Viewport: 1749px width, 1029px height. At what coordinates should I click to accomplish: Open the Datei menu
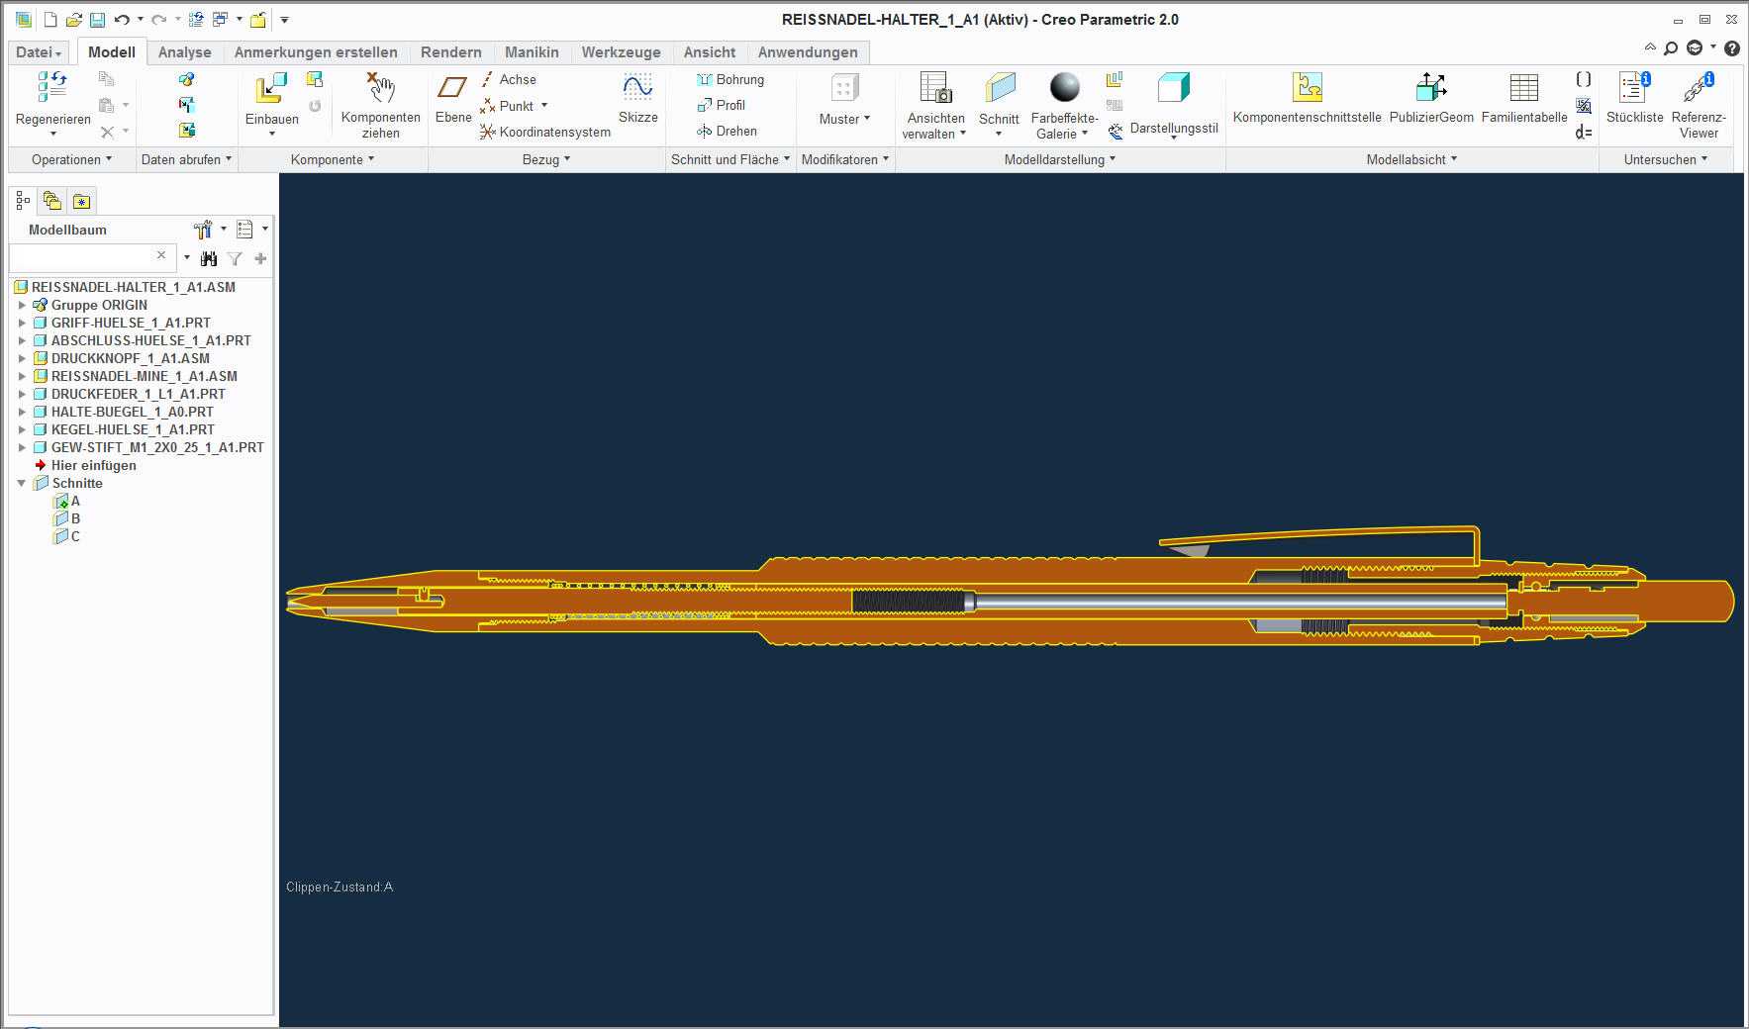coord(39,52)
